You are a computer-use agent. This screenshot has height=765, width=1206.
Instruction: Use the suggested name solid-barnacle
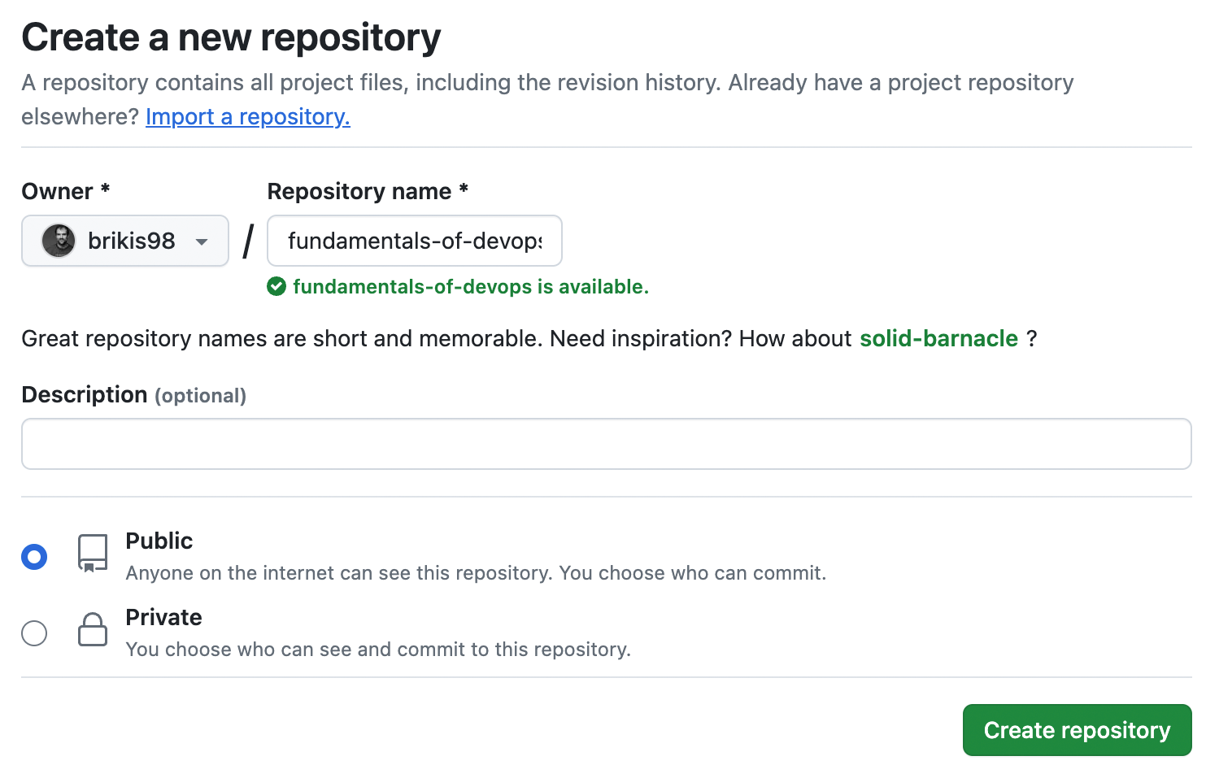click(x=938, y=338)
